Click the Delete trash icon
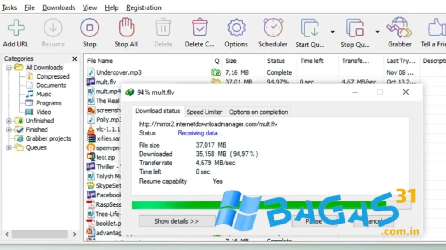Image resolution: width=446 pixels, height=250 pixels. (x=163, y=27)
